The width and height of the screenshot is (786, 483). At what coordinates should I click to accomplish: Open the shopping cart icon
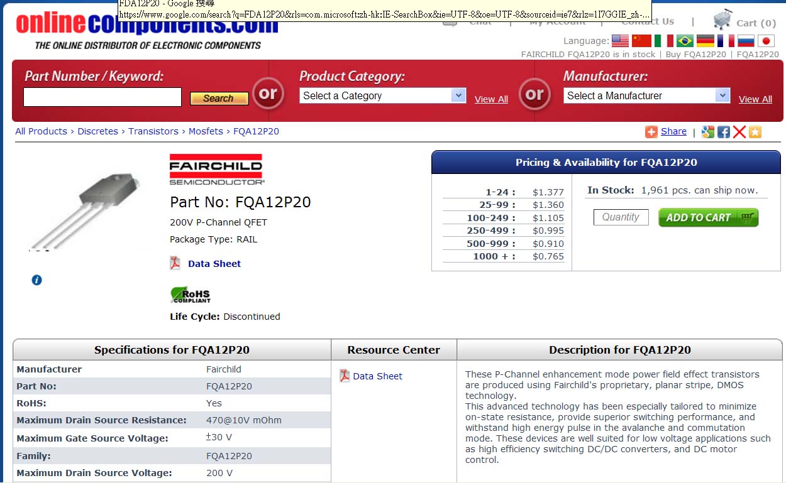pyautogui.click(x=722, y=21)
